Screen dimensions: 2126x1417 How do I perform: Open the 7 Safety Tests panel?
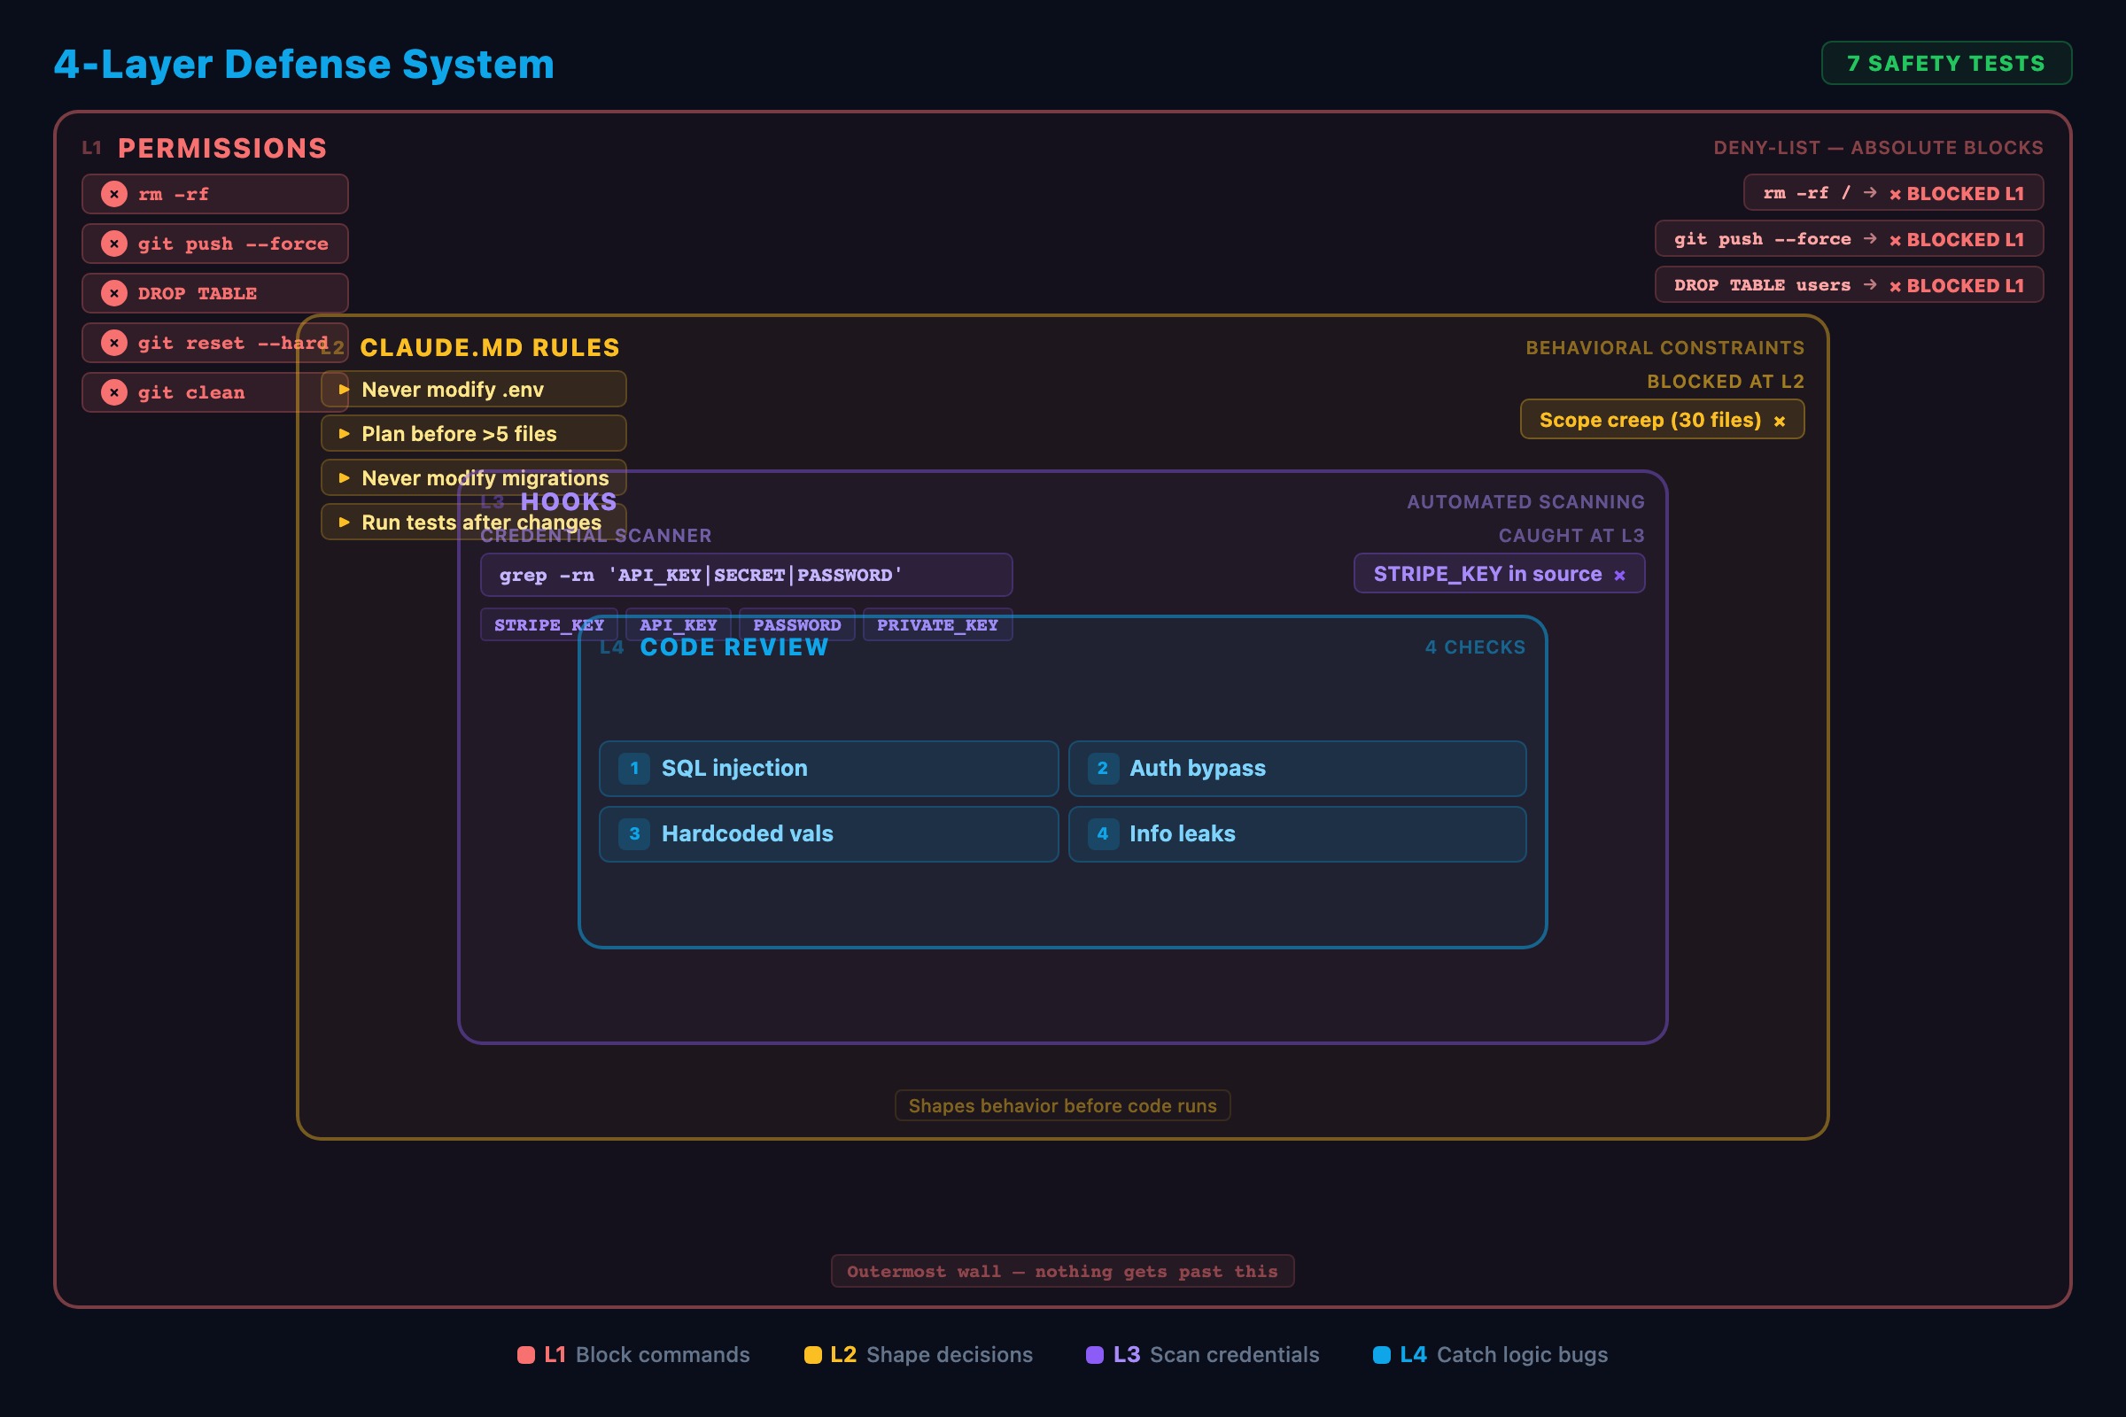(x=1945, y=62)
